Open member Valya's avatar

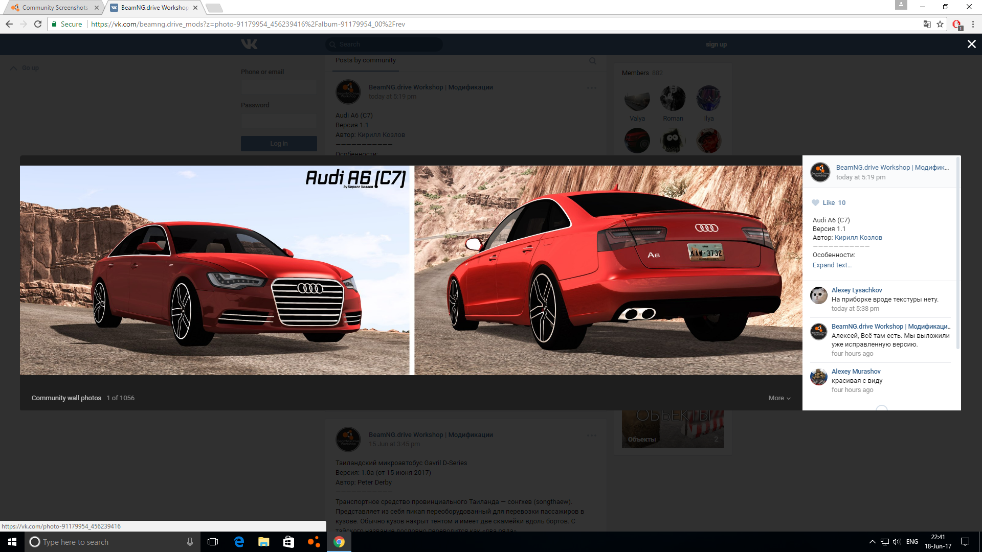[x=637, y=98]
